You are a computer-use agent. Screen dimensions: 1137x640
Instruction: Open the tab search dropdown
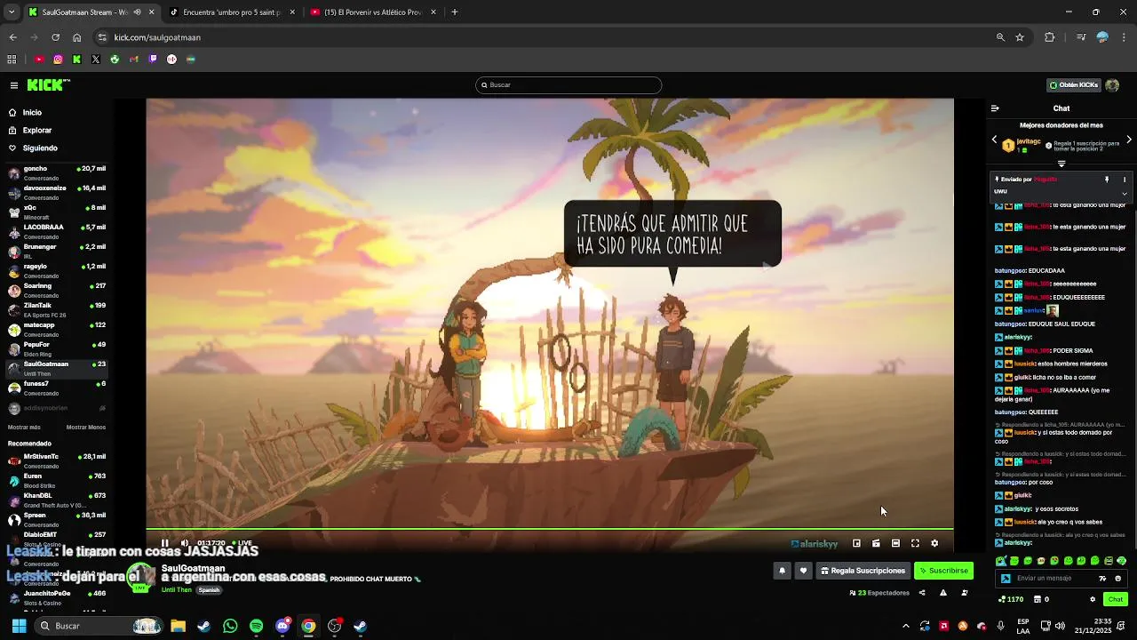[12, 12]
